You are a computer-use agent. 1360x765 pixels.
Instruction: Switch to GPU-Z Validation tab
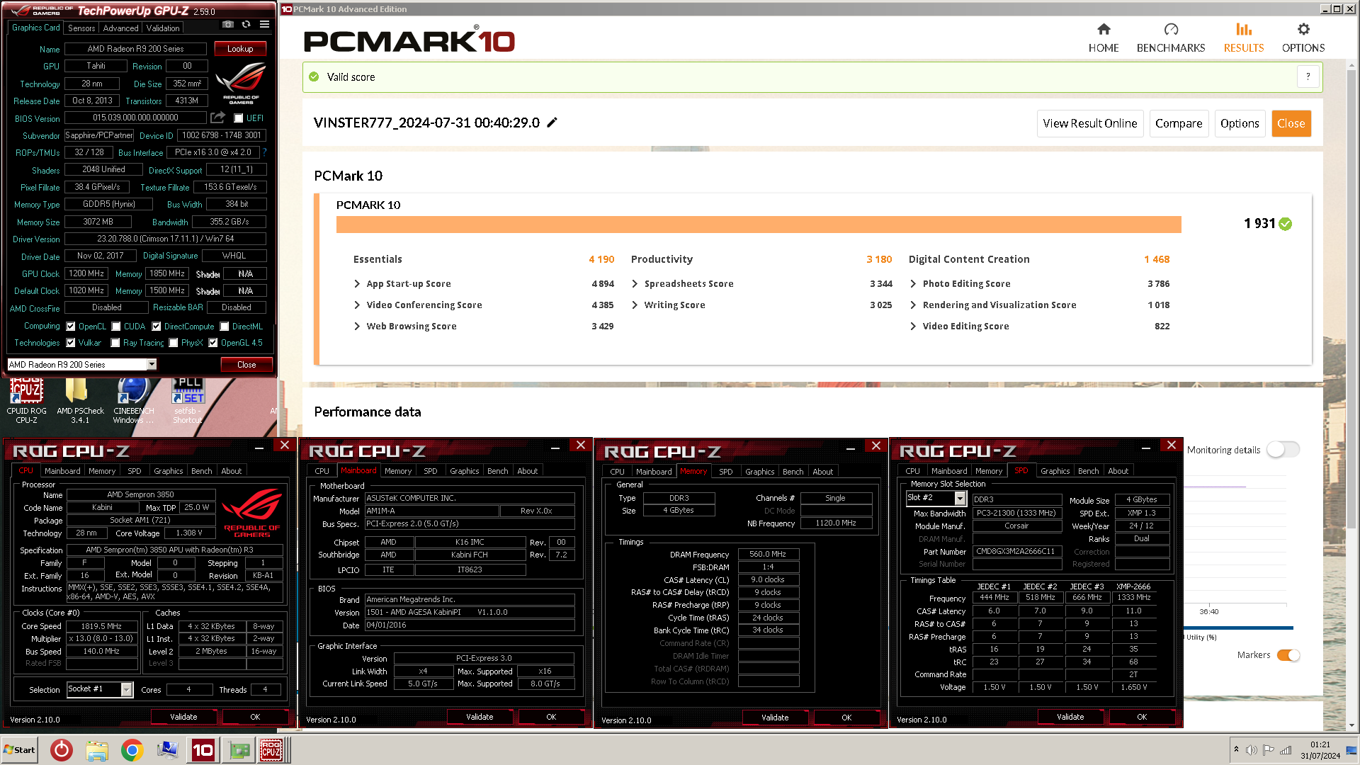click(x=163, y=28)
